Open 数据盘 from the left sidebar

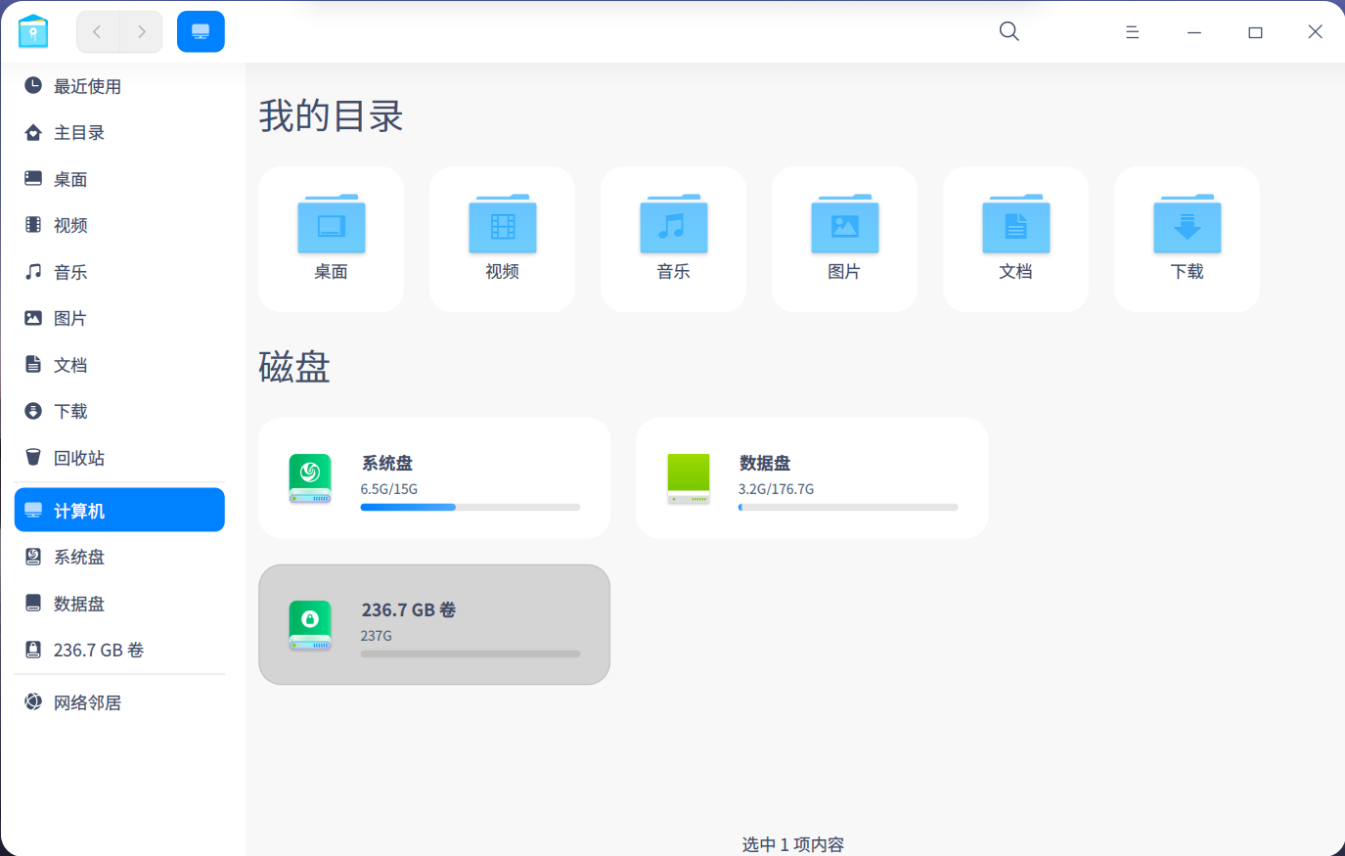pos(119,604)
